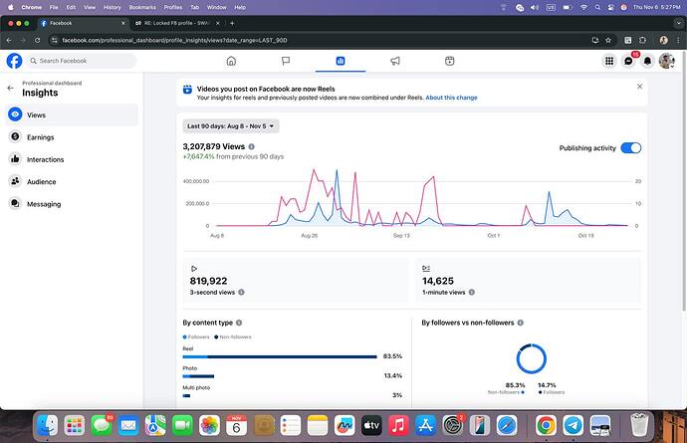Open the History menu
Image resolution: width=687 pixels, height=443 pixels.
tap(112, 7)
